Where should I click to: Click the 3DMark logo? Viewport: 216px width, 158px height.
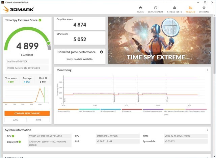coord(18,9)
